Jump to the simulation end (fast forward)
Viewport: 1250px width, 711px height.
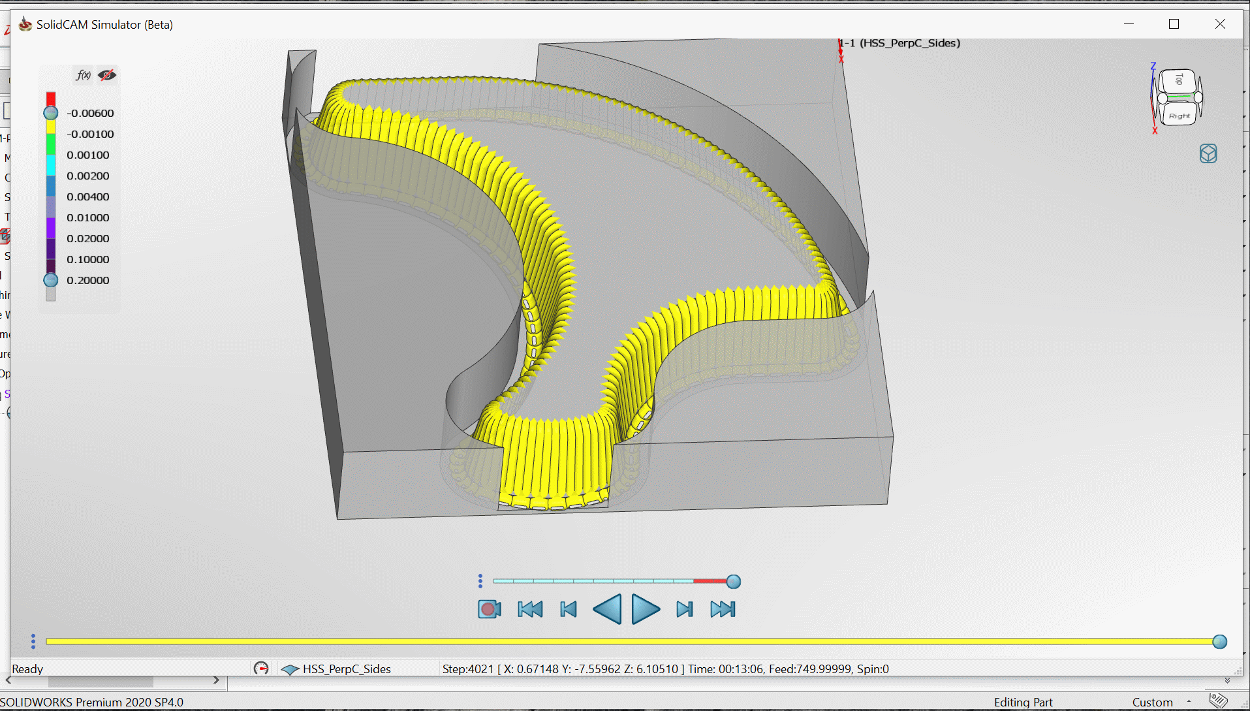click(723, 609)
